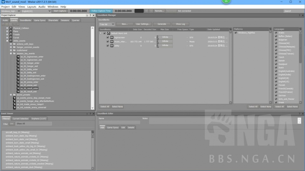Click the music_inter SoundBank icon

(x=112, y=41)
